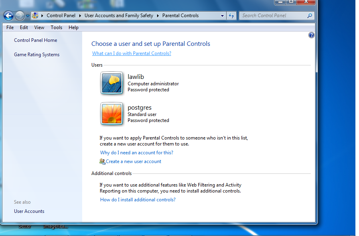This screenshot has height=236, width=359.
Task: Expand arrow after User Accounts and Family Safety
Action: click(158, 16)
